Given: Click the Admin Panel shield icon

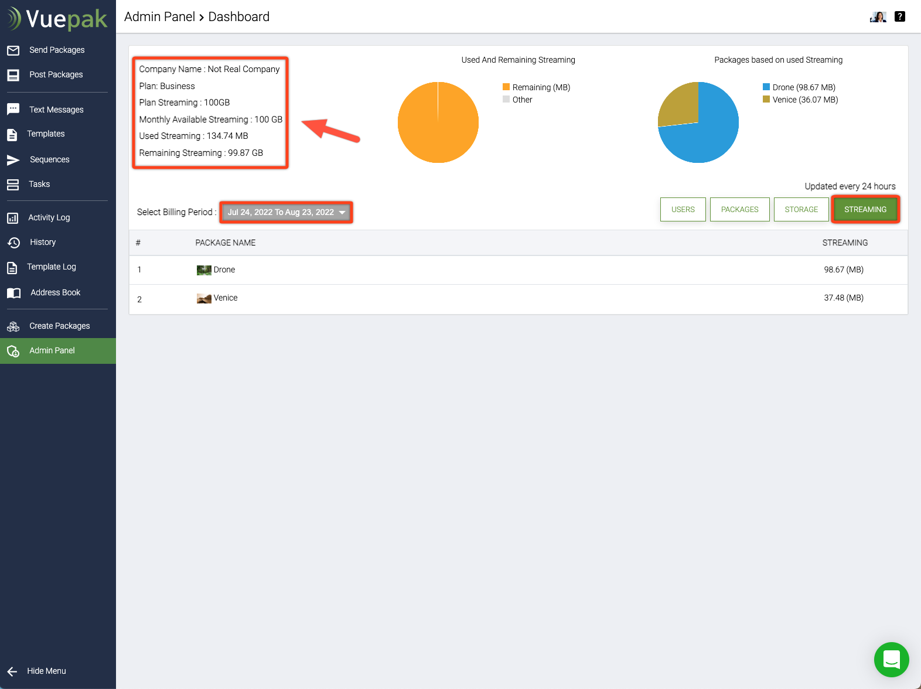Looking at the screenshot, I should pos(13,351).
